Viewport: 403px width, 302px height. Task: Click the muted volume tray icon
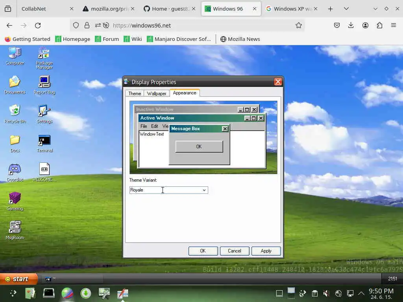pyautogui.click(x=326, y=293)
